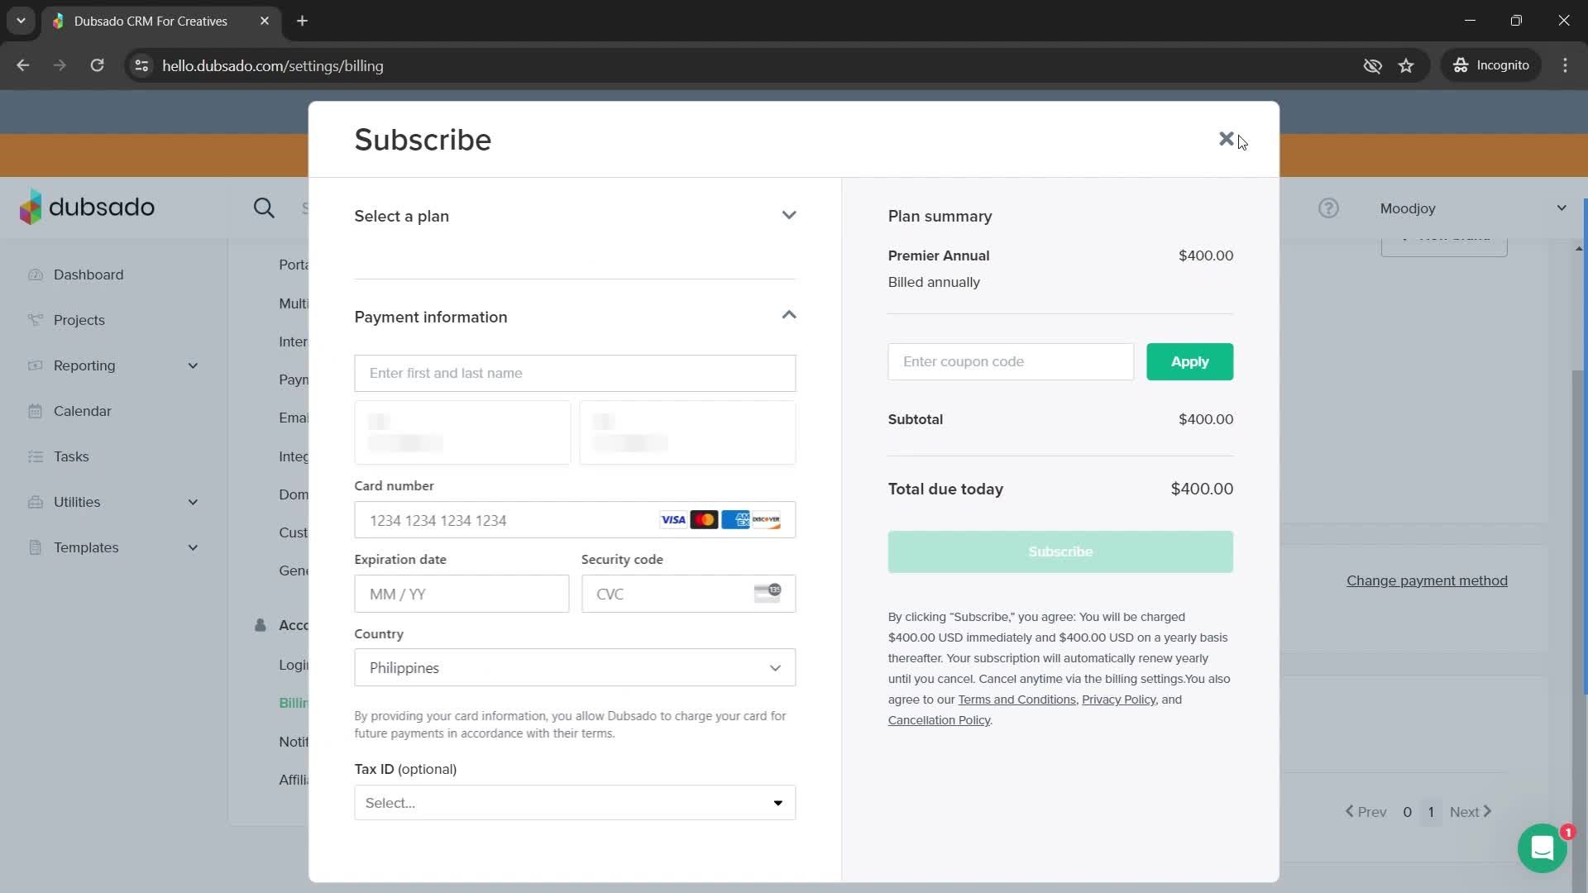1588x893 pixels.
Task: Open Projects in sidebar
Action: tap(79, 320)
